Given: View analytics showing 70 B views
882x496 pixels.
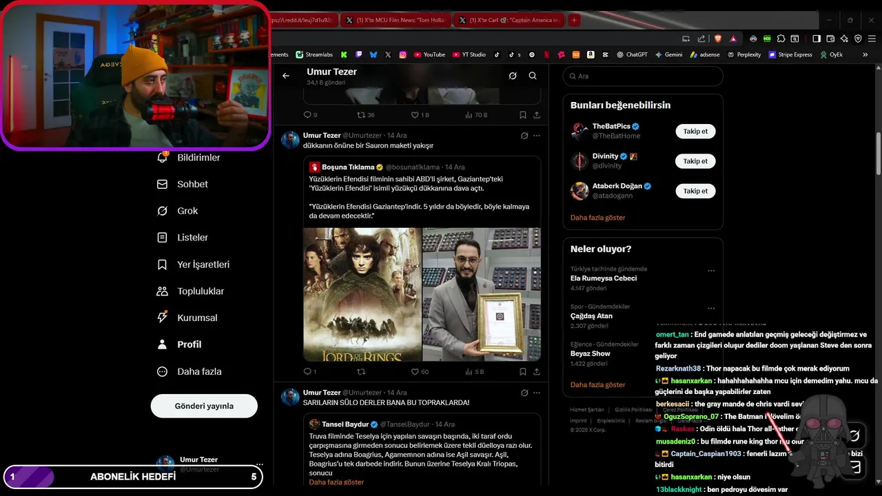Looking at the screenshot, I should pyautogui.click(x=476, y=115).
